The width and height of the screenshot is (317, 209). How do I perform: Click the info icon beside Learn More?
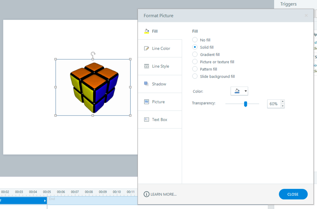[x=146, y=194]
